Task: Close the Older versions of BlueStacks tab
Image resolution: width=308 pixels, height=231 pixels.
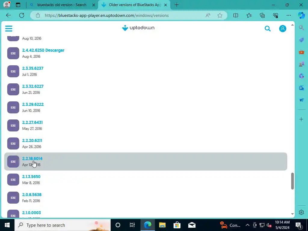Action: point(166,5)
